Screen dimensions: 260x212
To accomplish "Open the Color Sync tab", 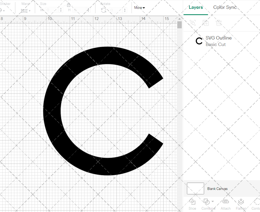I will [x=225, y=7].
